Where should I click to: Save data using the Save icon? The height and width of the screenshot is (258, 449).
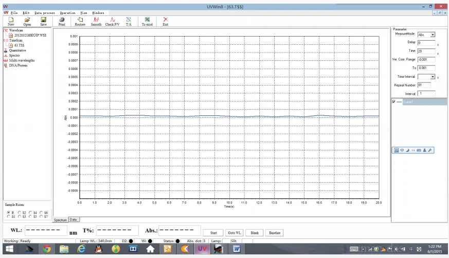43,21
